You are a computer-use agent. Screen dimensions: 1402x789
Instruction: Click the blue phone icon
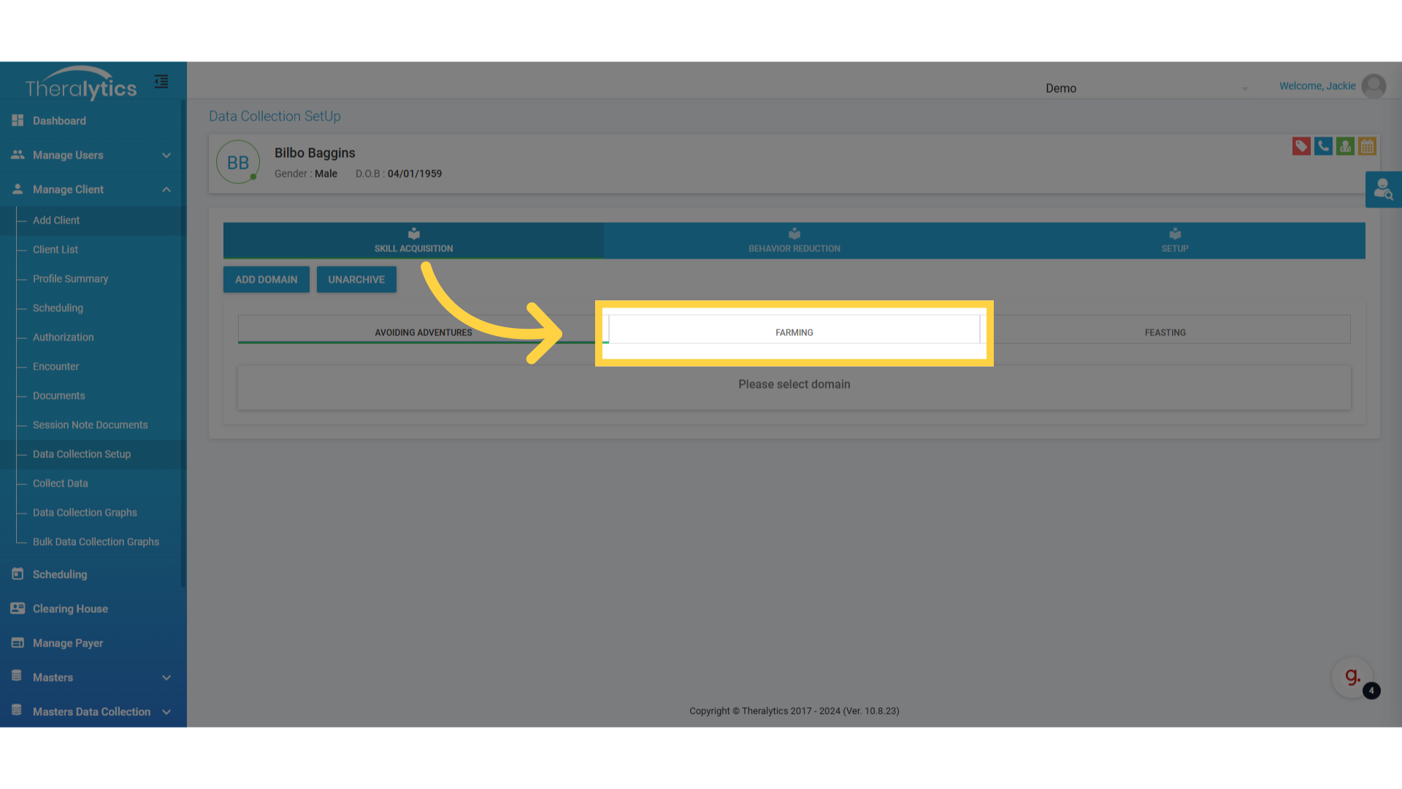(x=1323, y=146)
